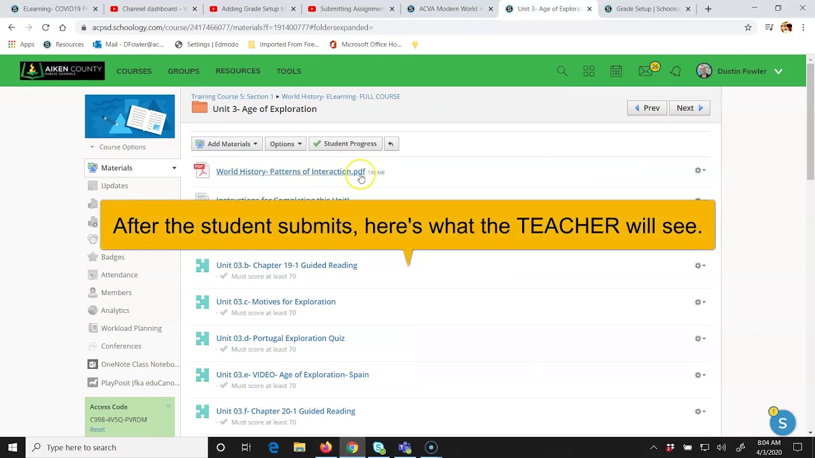
Task: Reload the page in Chrome
Action: pos(46,27)
